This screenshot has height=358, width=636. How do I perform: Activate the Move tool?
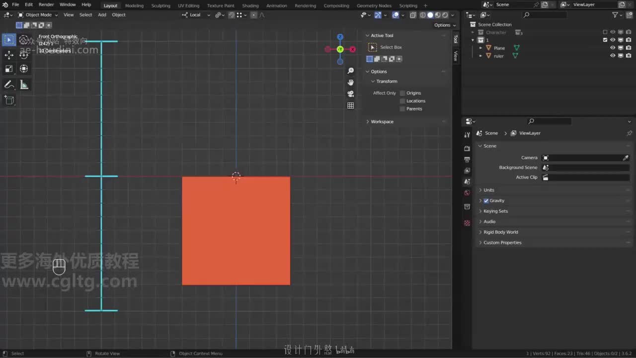(9, 55)
